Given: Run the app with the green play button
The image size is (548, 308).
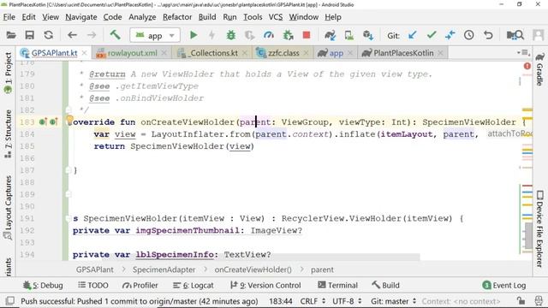Looking at the screenshot, I should pos(194,35).
